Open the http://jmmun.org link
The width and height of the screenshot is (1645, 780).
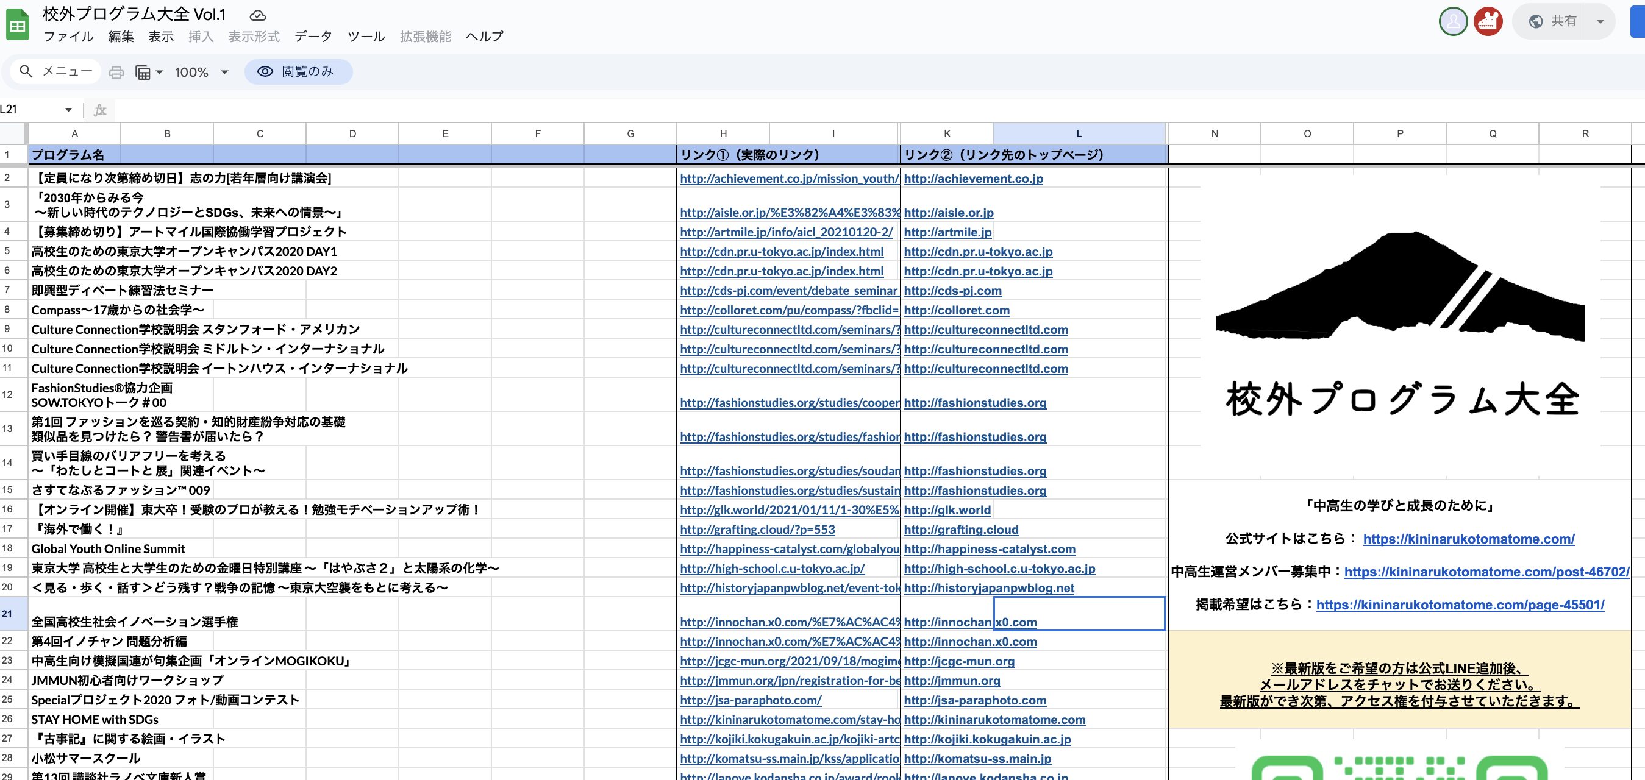(952, 681)
